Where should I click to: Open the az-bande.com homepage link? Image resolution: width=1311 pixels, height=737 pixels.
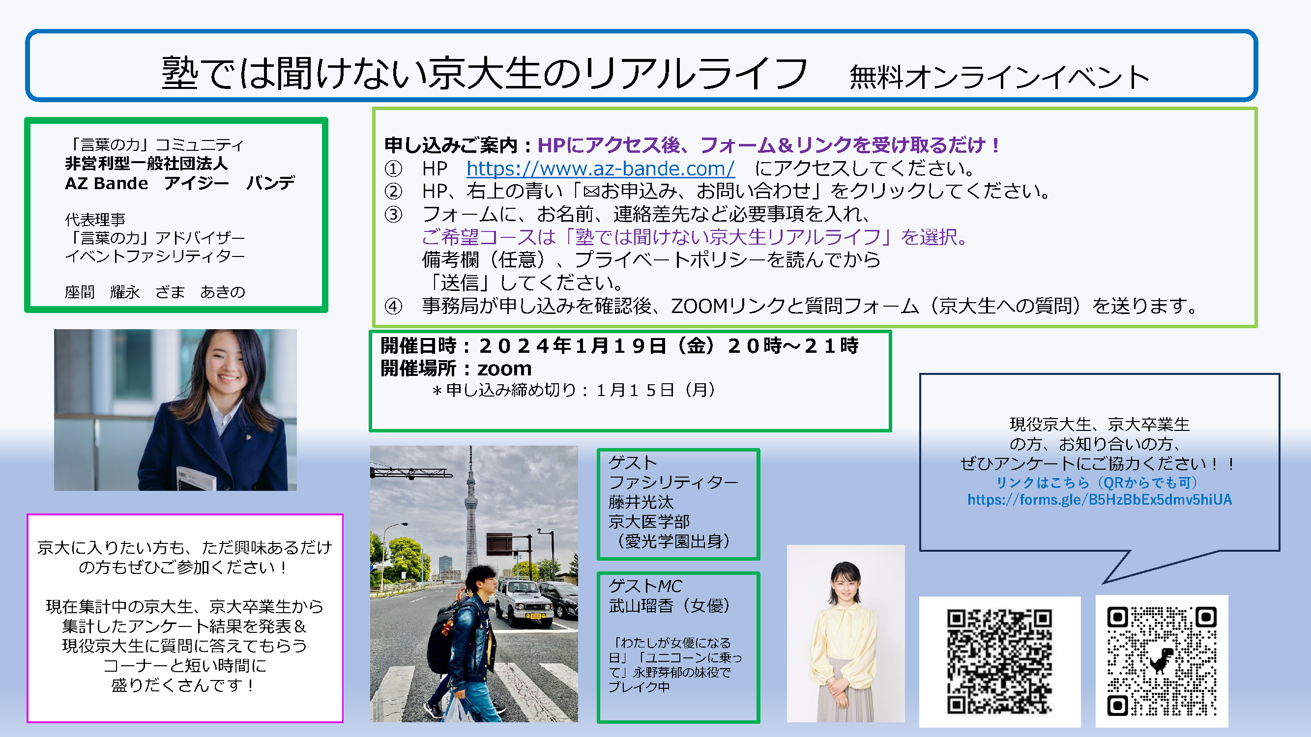(600, 169)
